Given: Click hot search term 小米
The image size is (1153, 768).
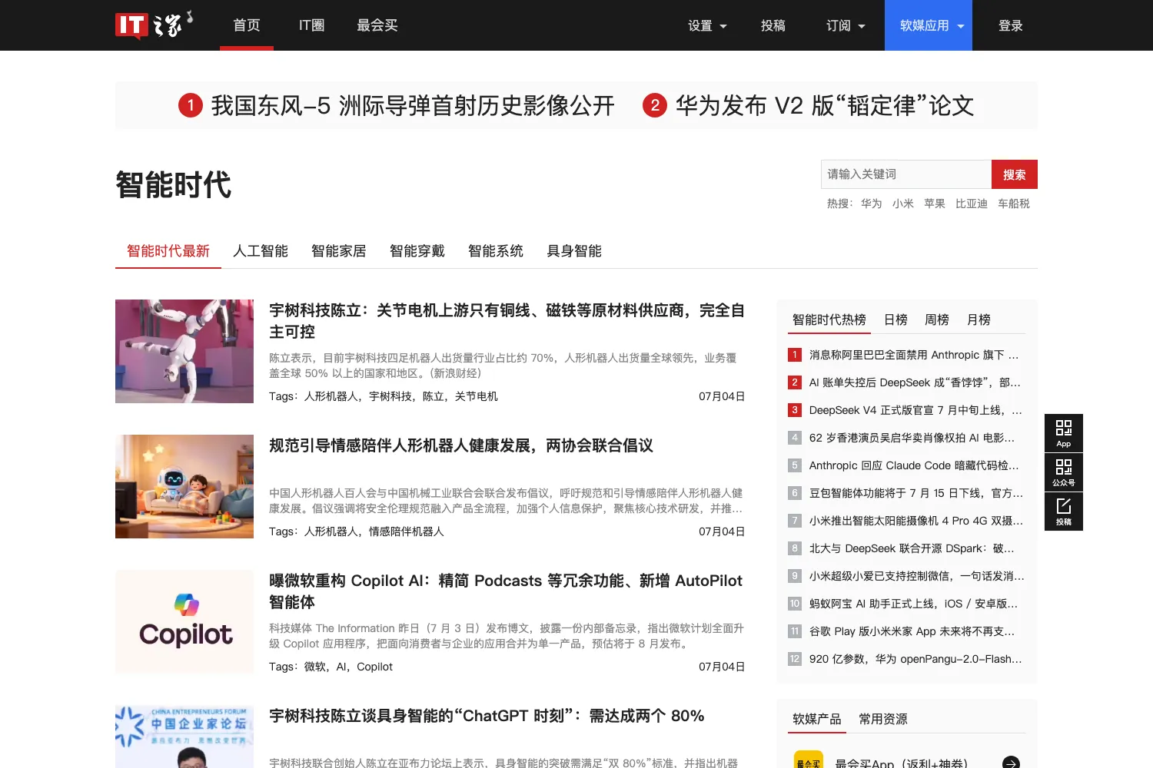Looking at the screenshot, I should click(x=903, y=204).
